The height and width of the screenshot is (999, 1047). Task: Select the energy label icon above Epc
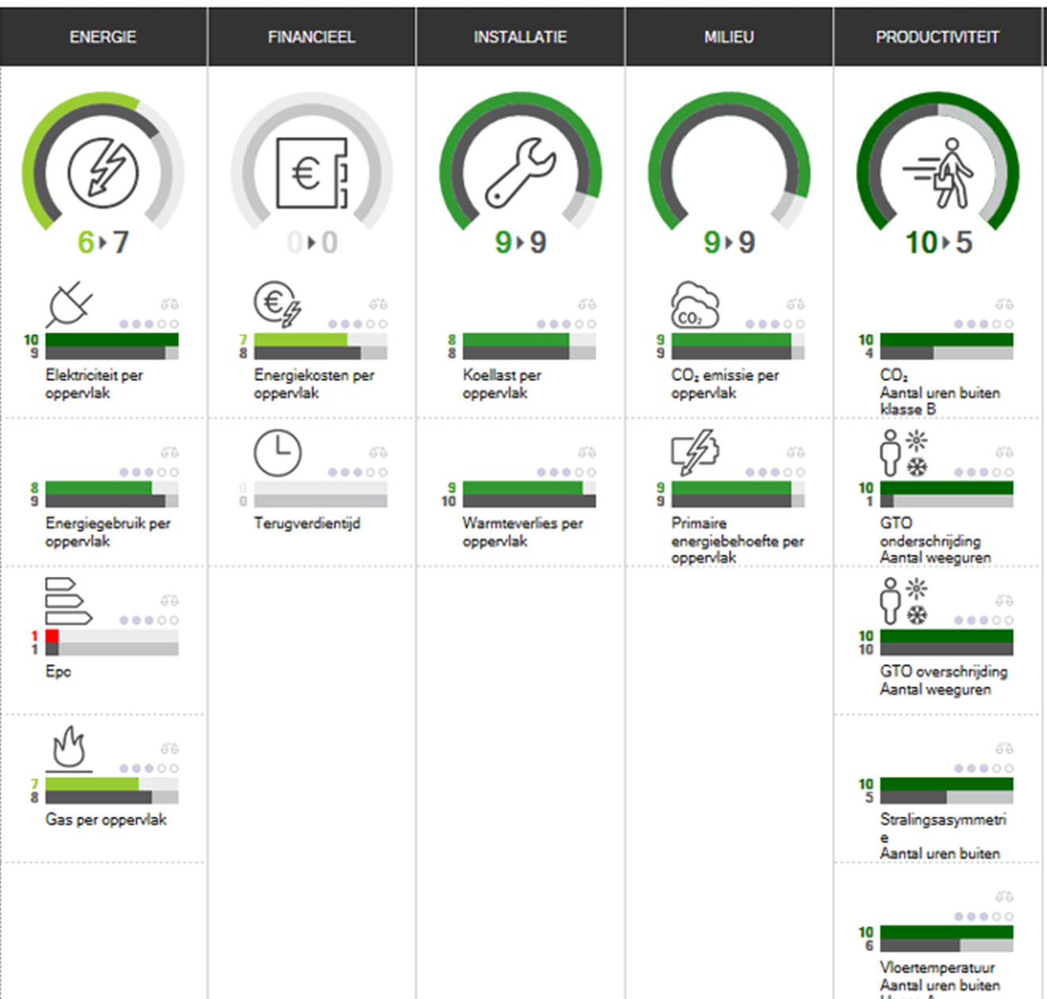point(67,601)
